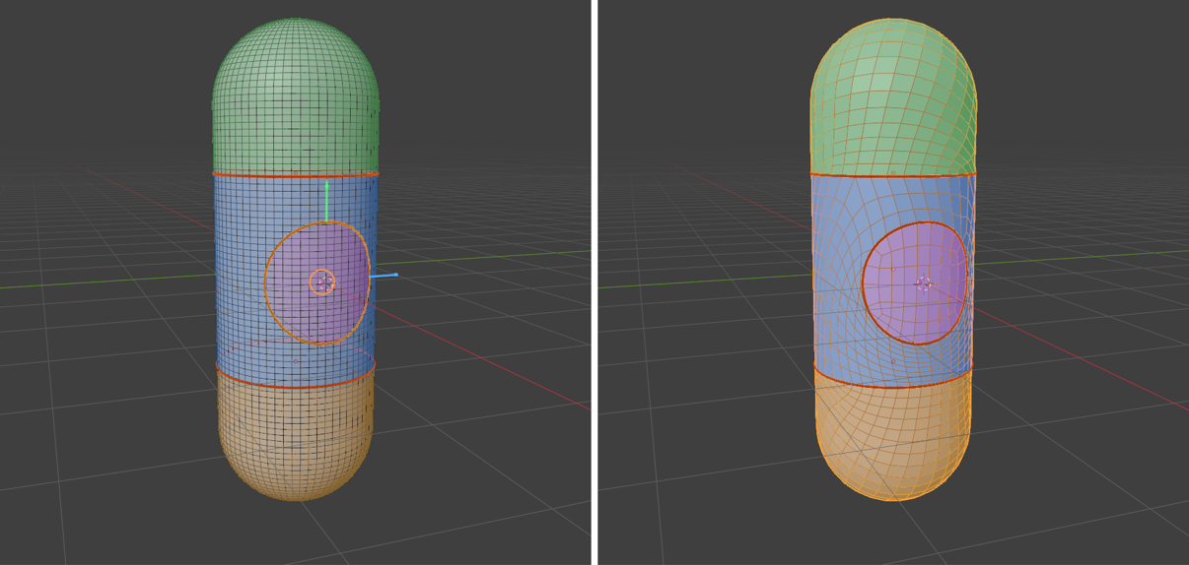Click the small orange circle in left purple face
Image resolution: width=1189 pixels, height=565 pixels.
322,282
